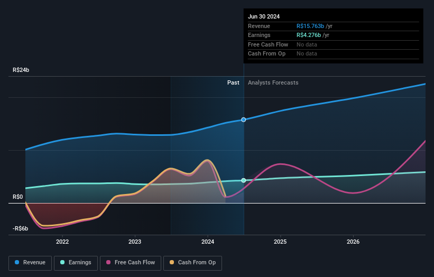Click the tooltip Cash From Op row label
This screenshot has width=434, height=277.
tap(266, 54)
